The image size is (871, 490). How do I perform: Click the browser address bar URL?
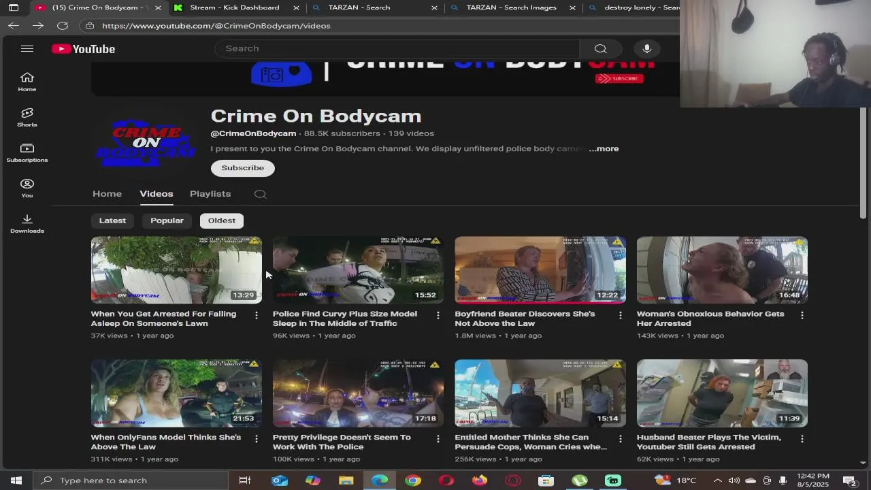tap(216, 25)
